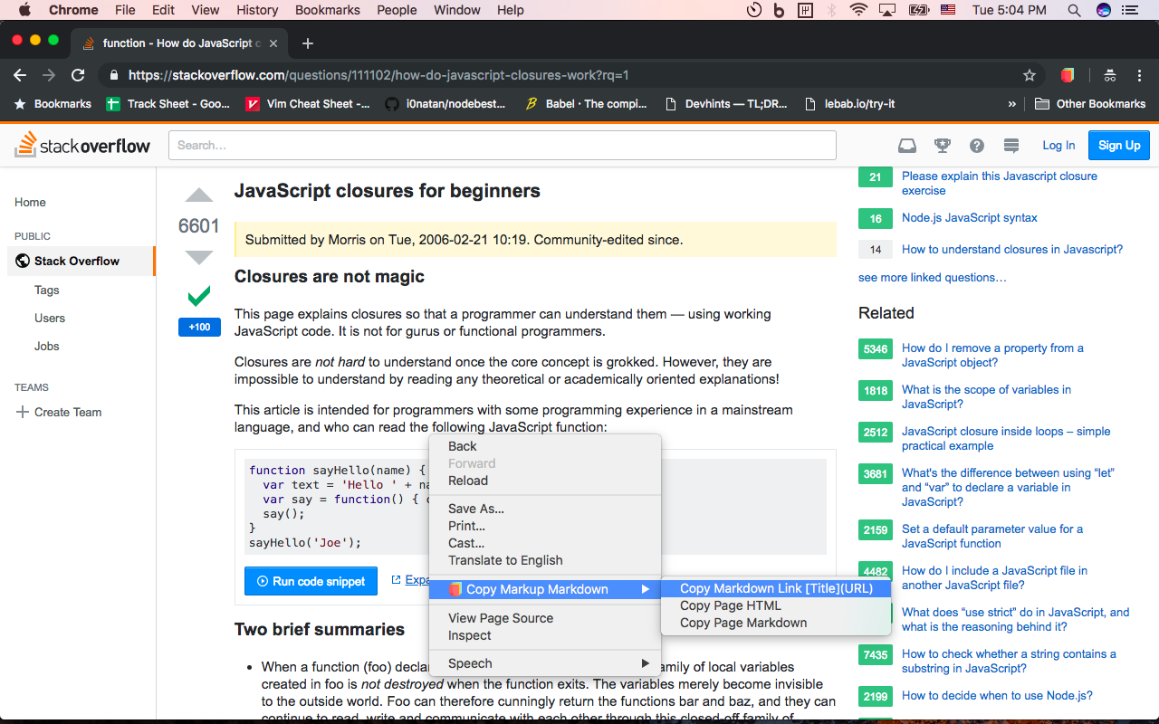This screenshot has width=1159, height=724.
Task: Open macOS Spotlight search icon
Action: click(1074, 10)
